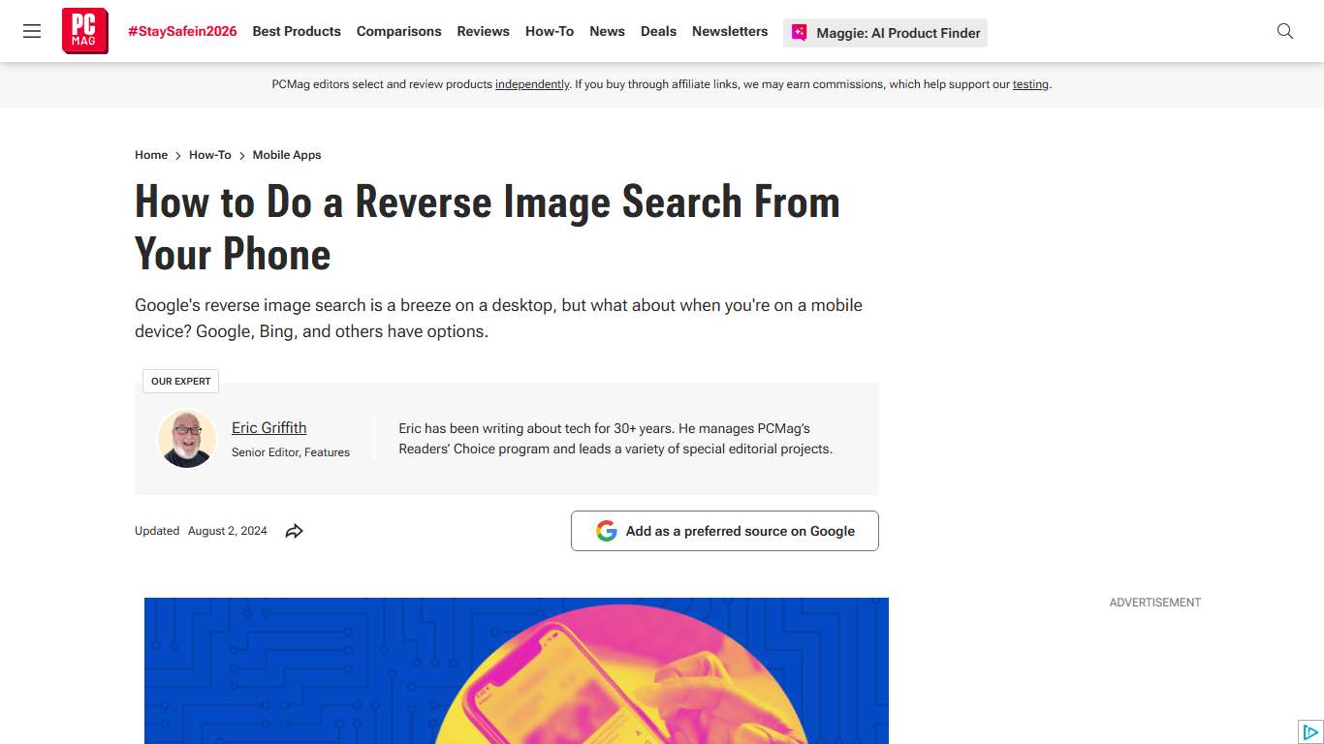The width and height of the screenshot is (1324, 744).
Task: Click the Maggie AI sparkle icon
Action: click(x=798, y=32)
